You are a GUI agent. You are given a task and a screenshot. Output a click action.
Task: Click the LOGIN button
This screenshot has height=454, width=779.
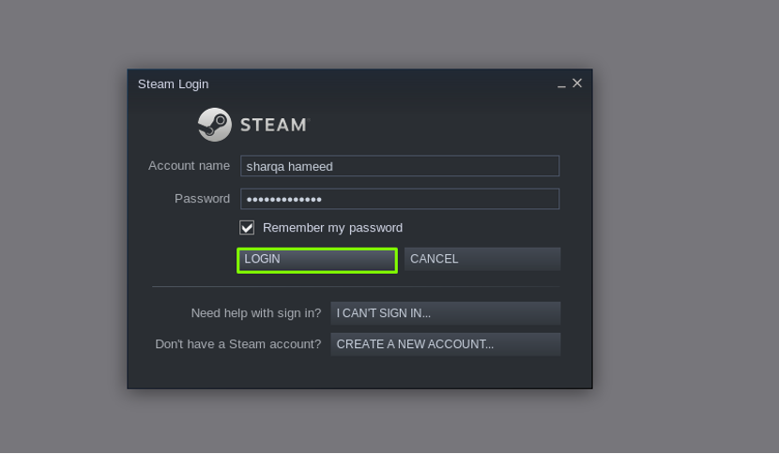click(317, 260)
